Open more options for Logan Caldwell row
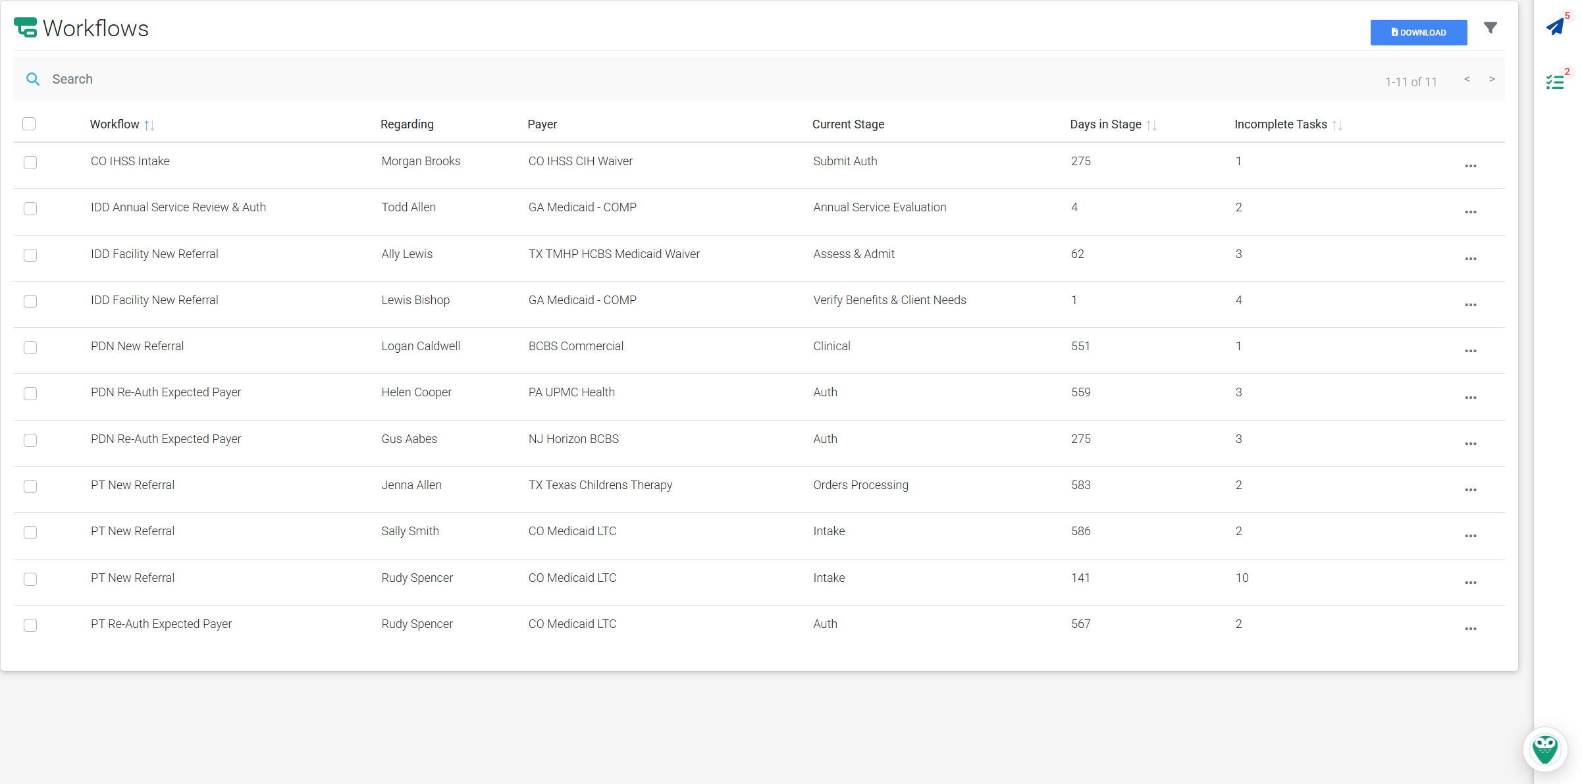 click(x=1471, y=351)
